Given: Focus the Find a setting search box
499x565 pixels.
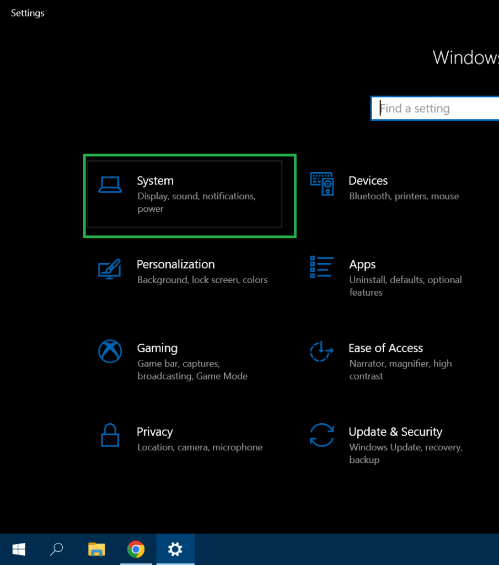Looking at the screenshot, I should click(x=436, y=109).
